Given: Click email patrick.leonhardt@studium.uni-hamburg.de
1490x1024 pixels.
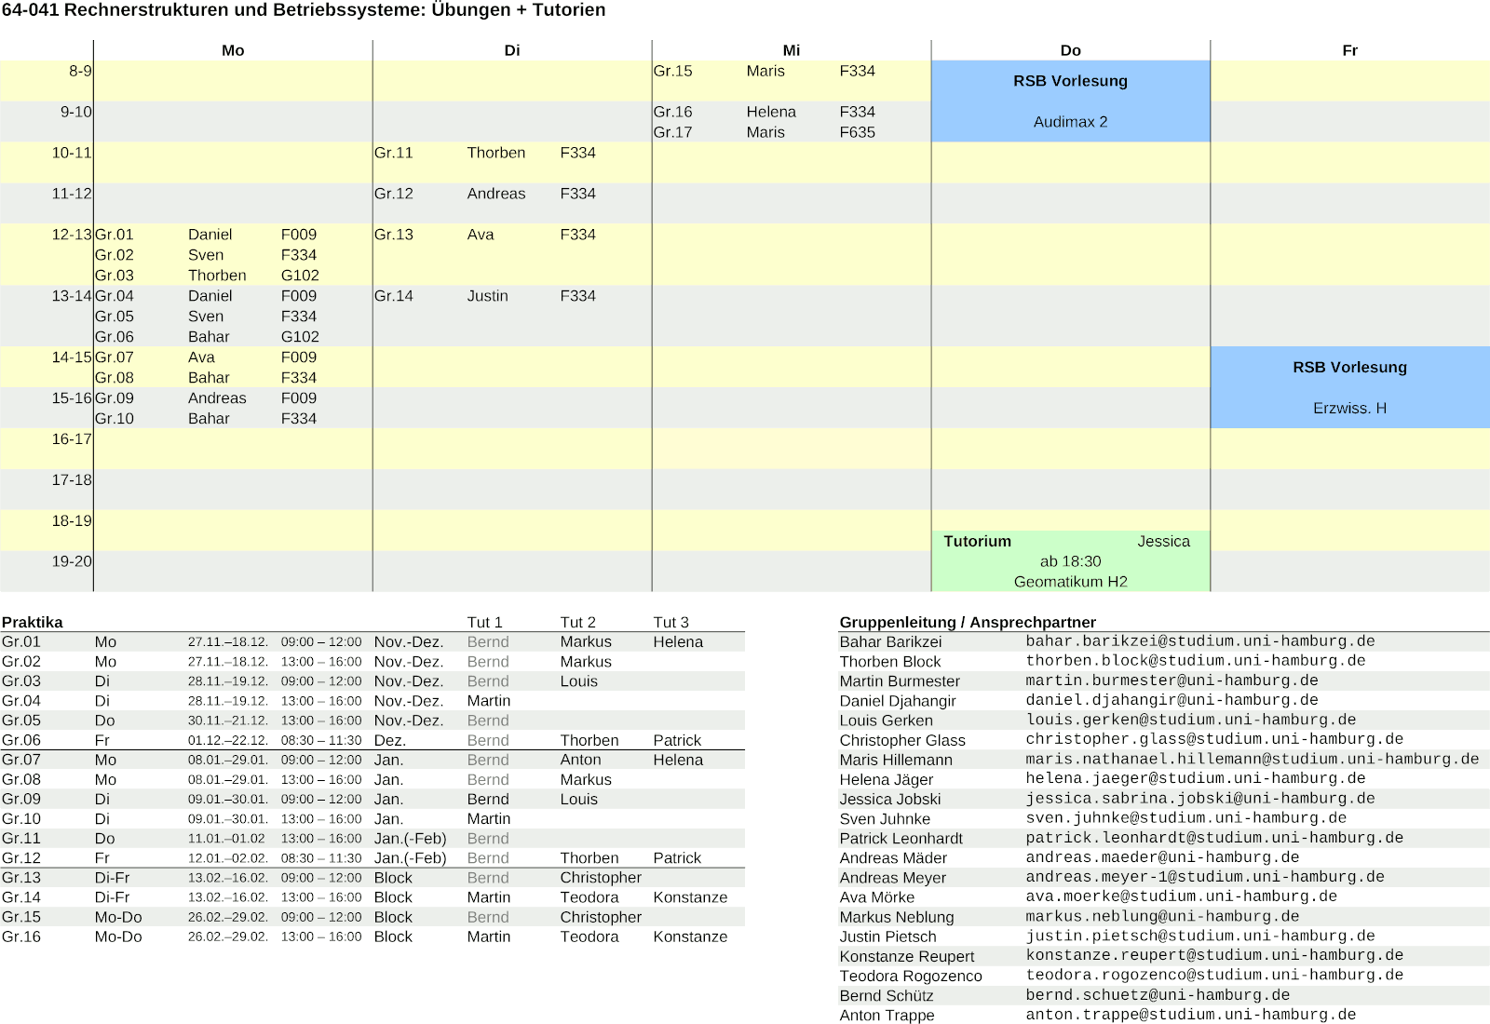Looking at the screenshot, I should tap(1214, 838).
